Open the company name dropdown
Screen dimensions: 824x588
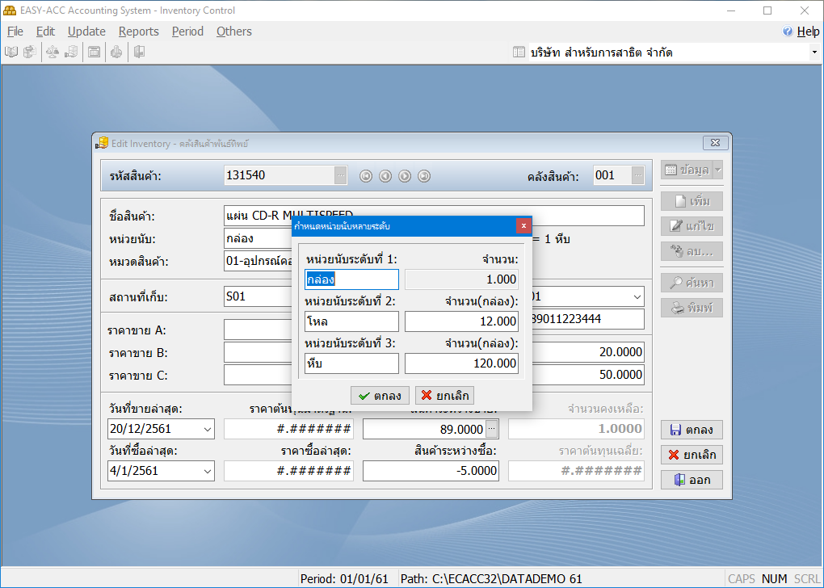(813, 52)
